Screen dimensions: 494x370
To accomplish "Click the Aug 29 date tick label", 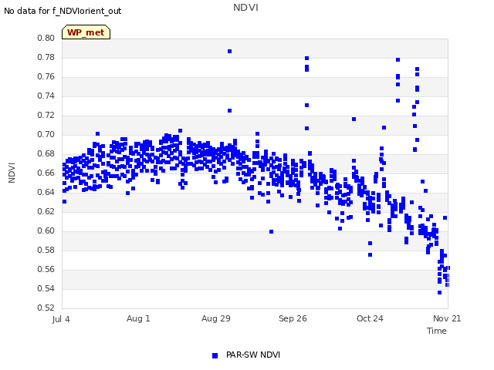I will 216,318.
